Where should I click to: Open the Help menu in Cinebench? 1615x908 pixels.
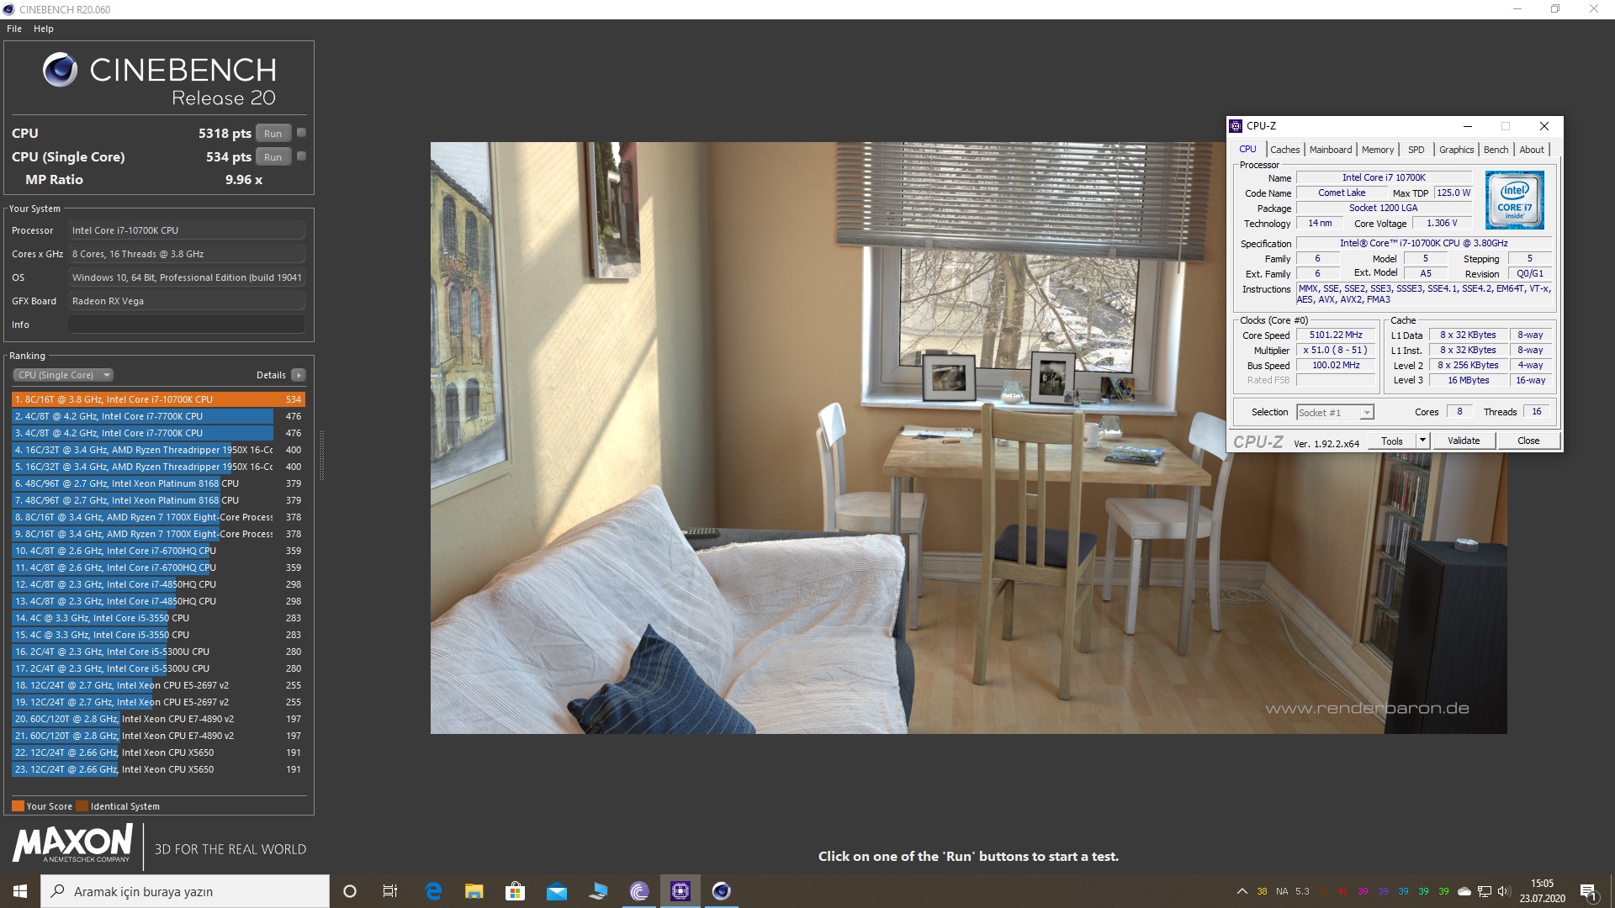click(x=44, y=29)
